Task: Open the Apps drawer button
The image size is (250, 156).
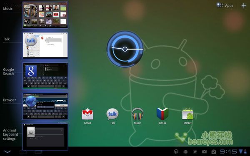Action: [x=225, y=5]
